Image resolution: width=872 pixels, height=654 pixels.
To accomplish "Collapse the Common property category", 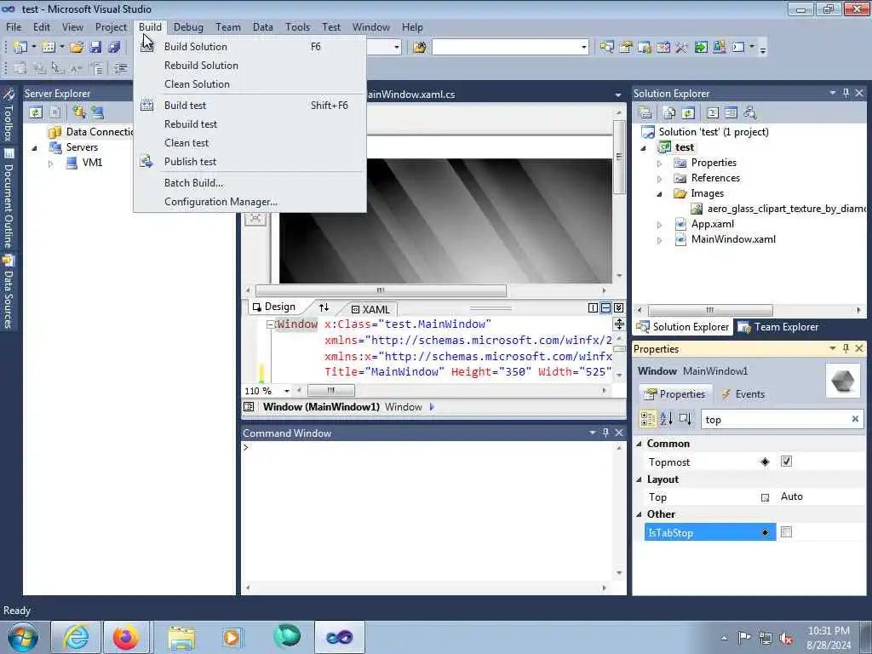I will click(x=639, y=444).
